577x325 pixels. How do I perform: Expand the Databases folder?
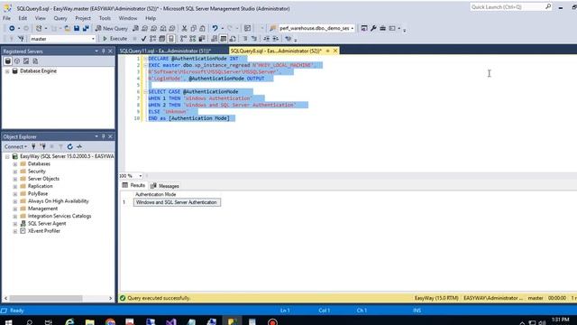[15, 164]
